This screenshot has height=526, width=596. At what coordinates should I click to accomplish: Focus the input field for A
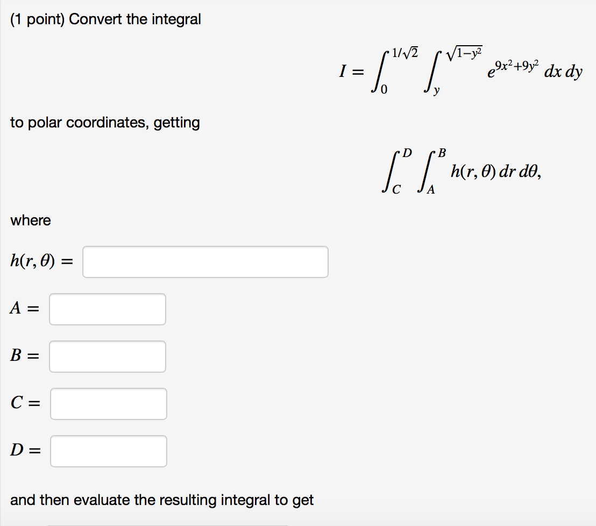point(108,309)
